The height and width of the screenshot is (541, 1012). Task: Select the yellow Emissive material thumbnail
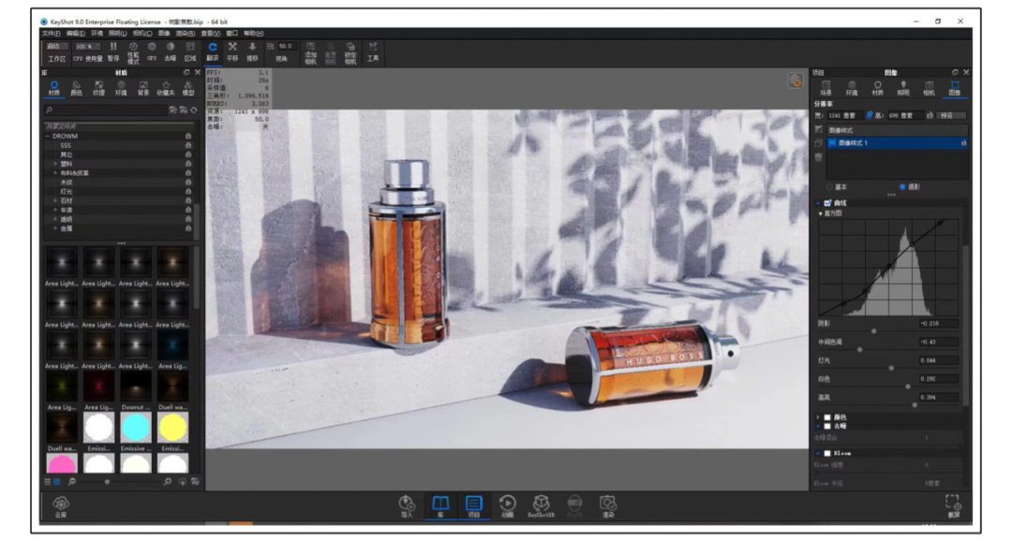coord(173,427)
